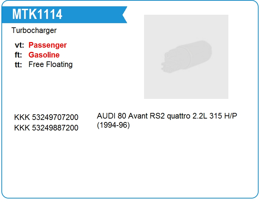Viewport: 260px width, 202px height.
Task: Click the number 80 after AUDI
Action: [x=122, y=116]
